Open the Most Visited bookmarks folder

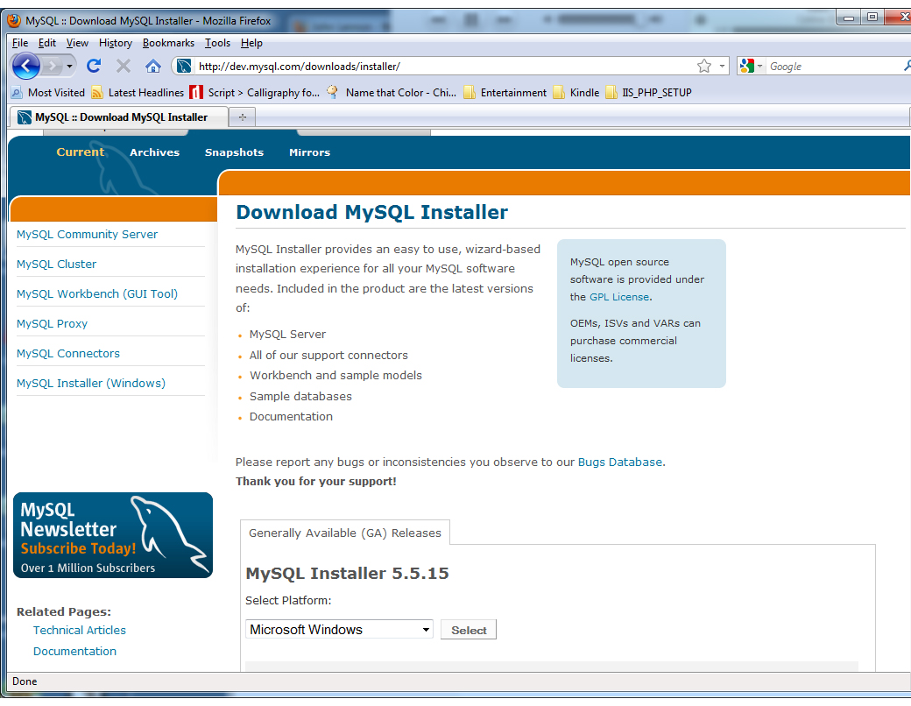[48, 92]
